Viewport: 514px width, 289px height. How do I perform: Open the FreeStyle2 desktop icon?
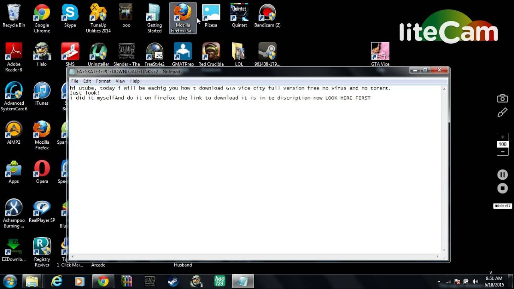point(155,55)
